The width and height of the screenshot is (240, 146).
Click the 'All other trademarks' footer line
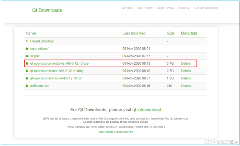[116, 122]
